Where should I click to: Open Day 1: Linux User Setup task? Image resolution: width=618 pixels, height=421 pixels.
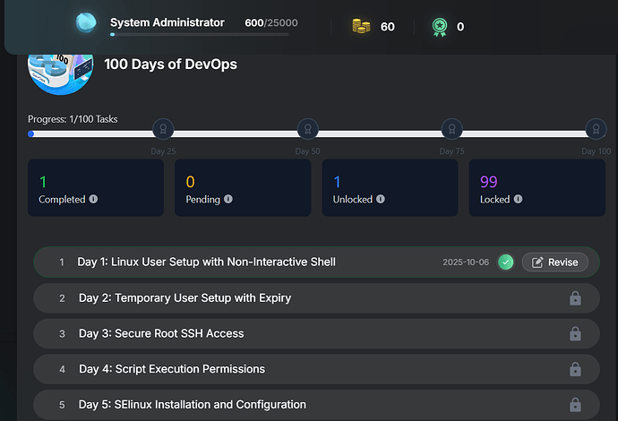pyautogui.click(x=206, y=262)
